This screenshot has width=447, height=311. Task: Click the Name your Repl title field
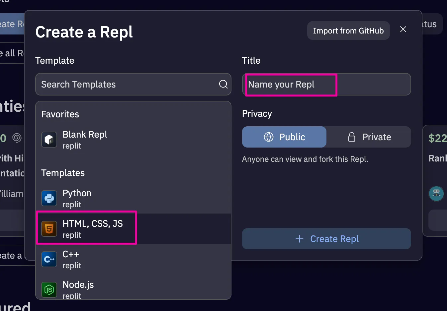[326, 84]
